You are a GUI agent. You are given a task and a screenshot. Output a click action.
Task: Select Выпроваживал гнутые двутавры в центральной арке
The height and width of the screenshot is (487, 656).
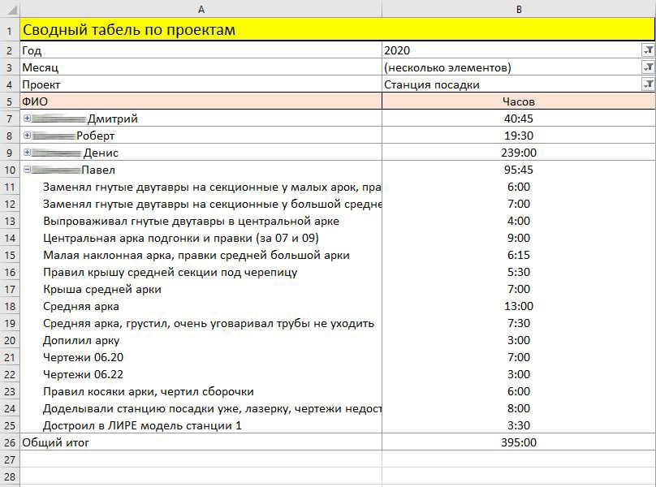coord(201,221)
